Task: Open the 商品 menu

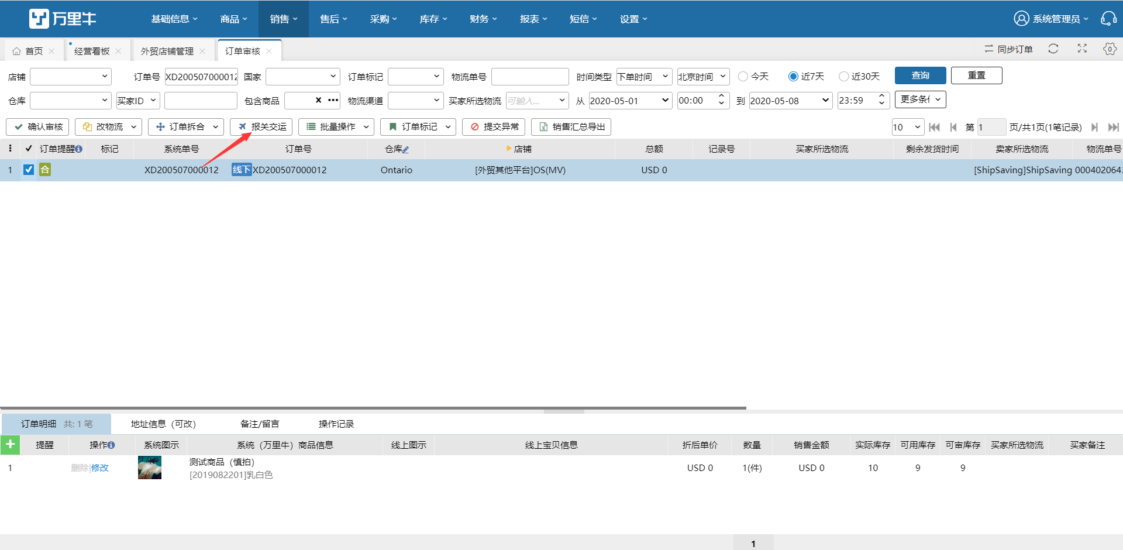Action: (233, 19)
